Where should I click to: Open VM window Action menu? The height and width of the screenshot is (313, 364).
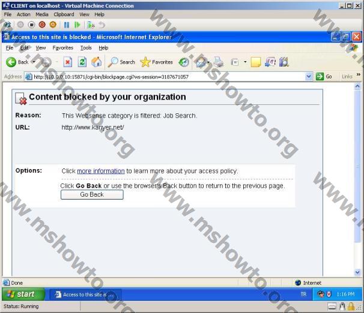(x=23, y=14)
